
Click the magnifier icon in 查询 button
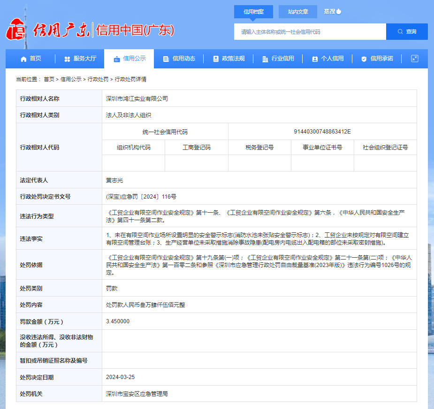coord(400,31)
